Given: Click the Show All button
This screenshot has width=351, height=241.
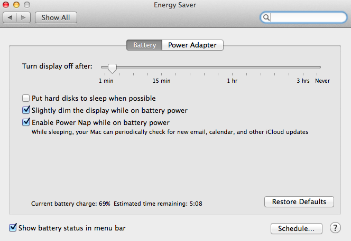Looking at the screenshot, I should pos(56,17).
